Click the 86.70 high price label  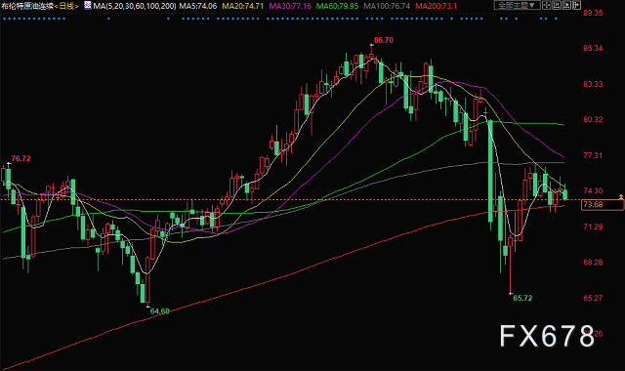(x=384, y=40)
